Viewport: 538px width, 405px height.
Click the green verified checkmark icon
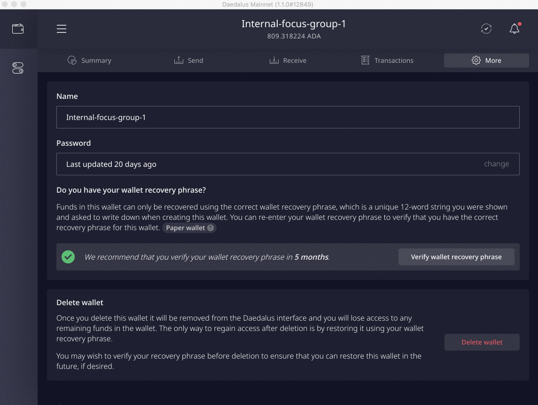pos(68,257)
